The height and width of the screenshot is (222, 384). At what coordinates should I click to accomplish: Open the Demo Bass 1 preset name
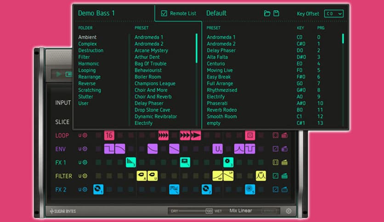pos(96,13)
